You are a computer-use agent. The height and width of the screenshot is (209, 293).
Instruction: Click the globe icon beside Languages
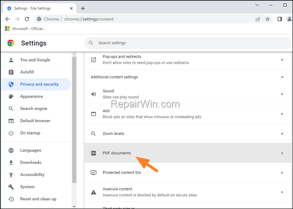pos(11,150)
